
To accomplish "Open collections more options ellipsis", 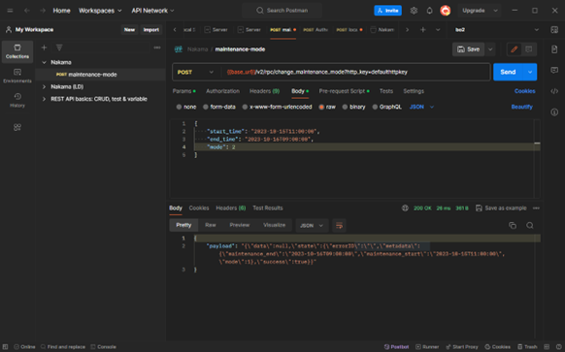I will (x=157, y=48).
